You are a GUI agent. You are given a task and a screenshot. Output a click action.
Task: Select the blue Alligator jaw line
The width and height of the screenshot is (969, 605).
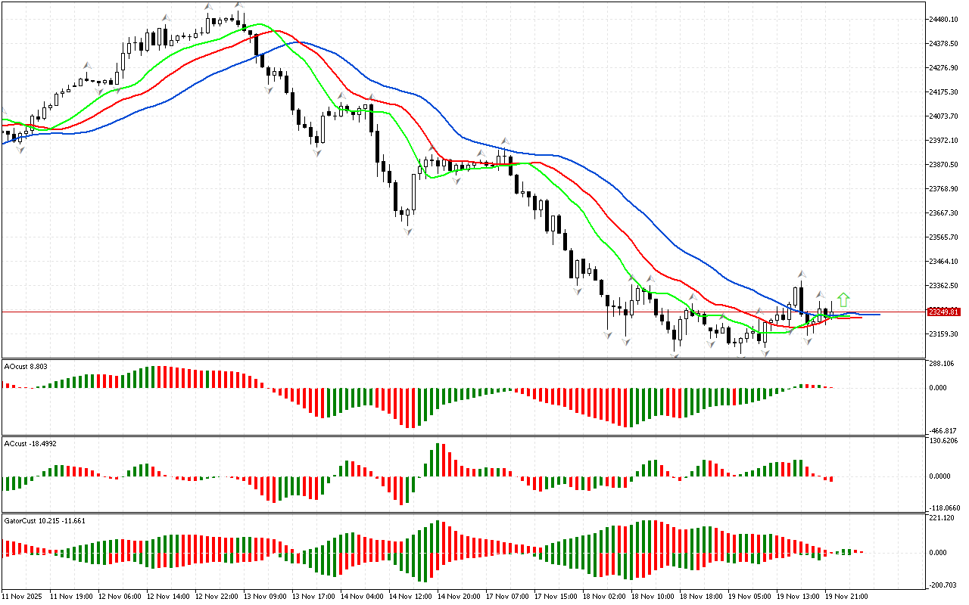pos(530,150)
